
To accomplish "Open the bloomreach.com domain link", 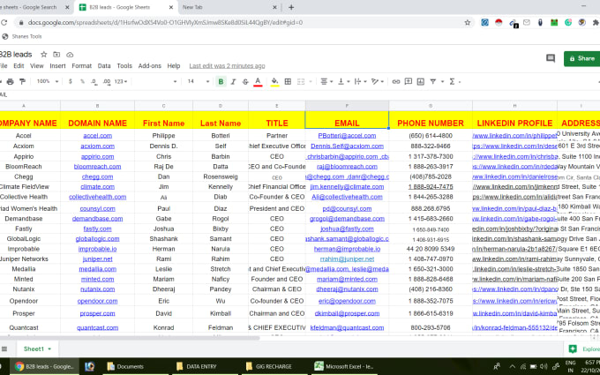I will 98,167.
